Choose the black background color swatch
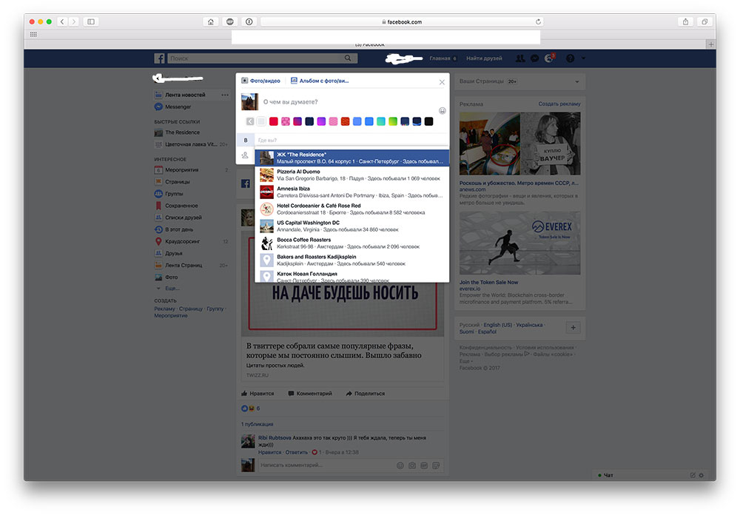This screenshot has height=515, width=740. [428, 121]
